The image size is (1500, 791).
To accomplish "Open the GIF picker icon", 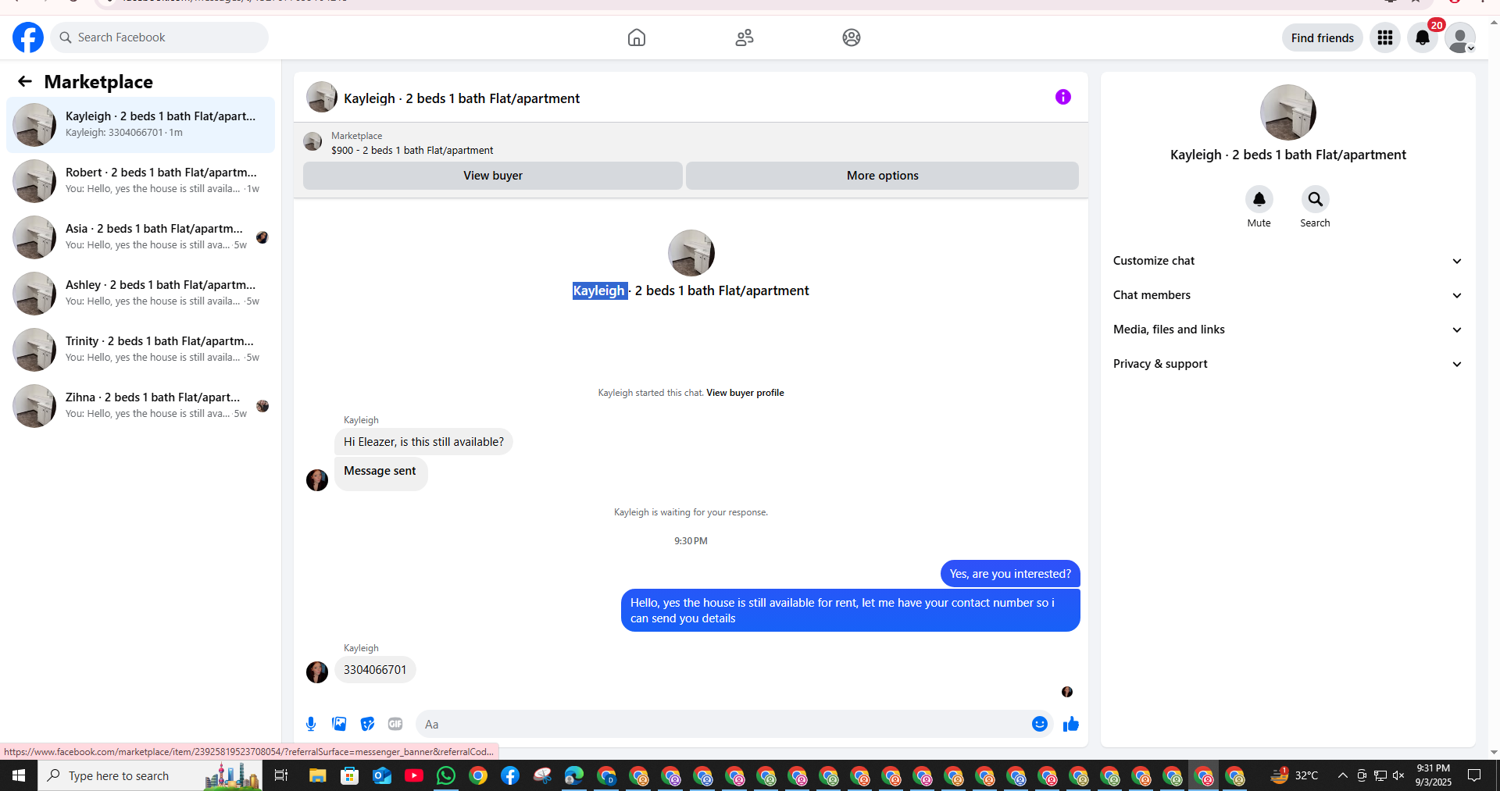I will [x=395, y=724].
